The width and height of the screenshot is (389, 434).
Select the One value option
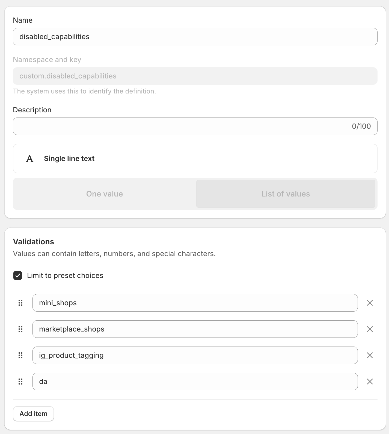tap(105, 194)
